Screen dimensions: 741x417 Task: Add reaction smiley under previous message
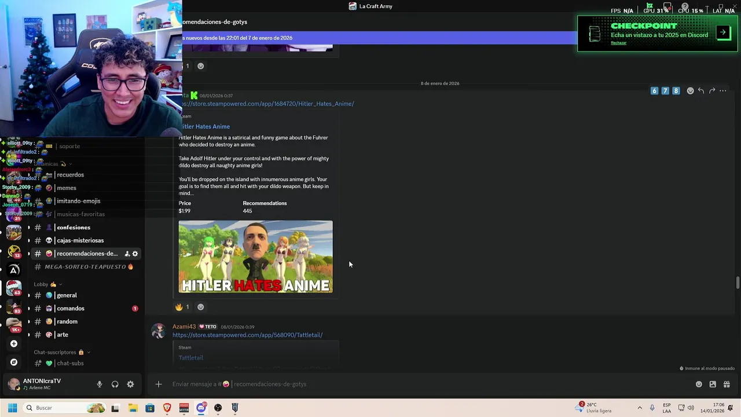tap(200, 66)
